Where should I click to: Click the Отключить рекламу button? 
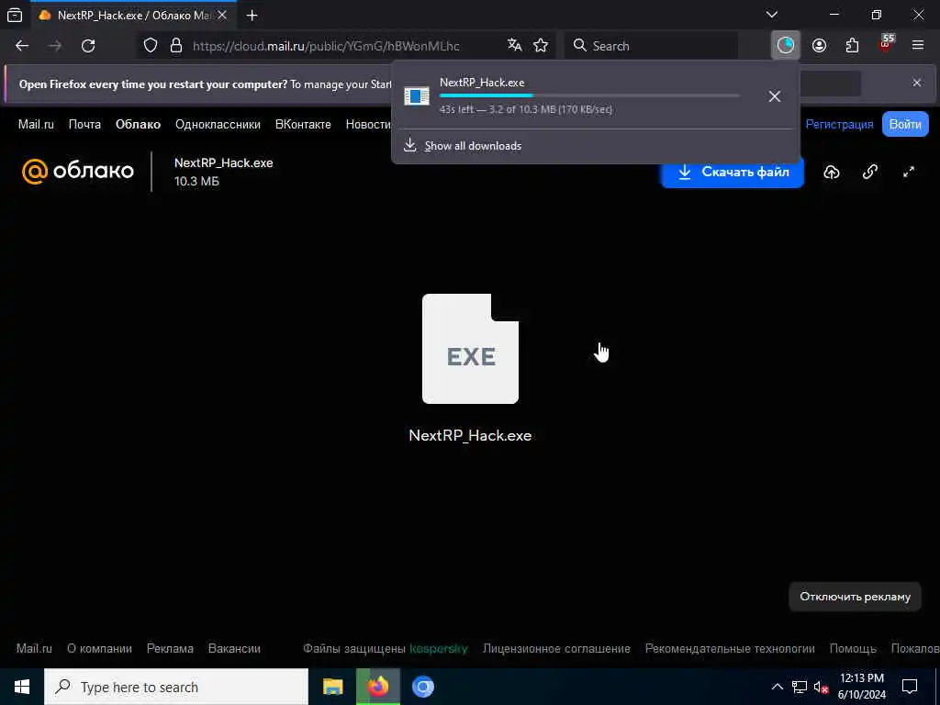pos(855,597)
